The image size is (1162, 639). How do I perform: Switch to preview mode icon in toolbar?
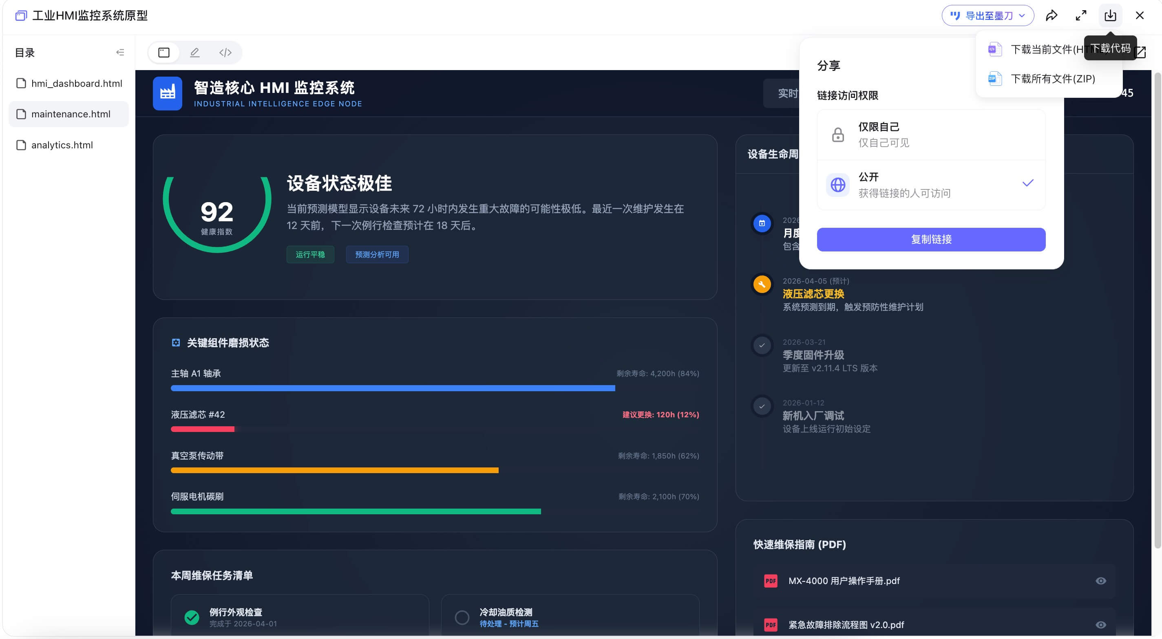pyautogui.click(x=163, y=52)
